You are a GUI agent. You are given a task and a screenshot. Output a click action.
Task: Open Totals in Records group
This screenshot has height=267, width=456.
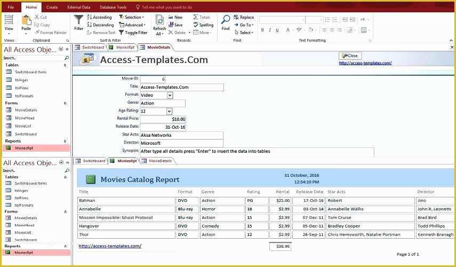(202, 17)
